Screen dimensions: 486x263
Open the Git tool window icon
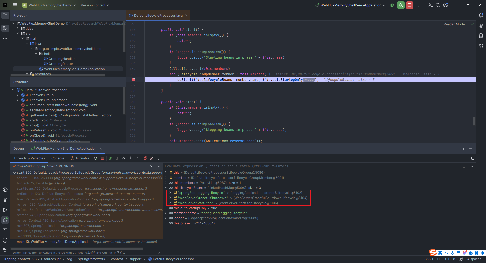[5, 250]
